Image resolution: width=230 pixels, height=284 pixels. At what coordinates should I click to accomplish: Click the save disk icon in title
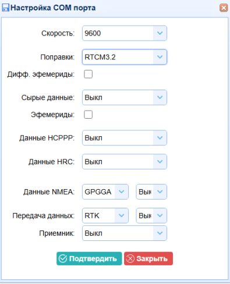pos(5,8)
